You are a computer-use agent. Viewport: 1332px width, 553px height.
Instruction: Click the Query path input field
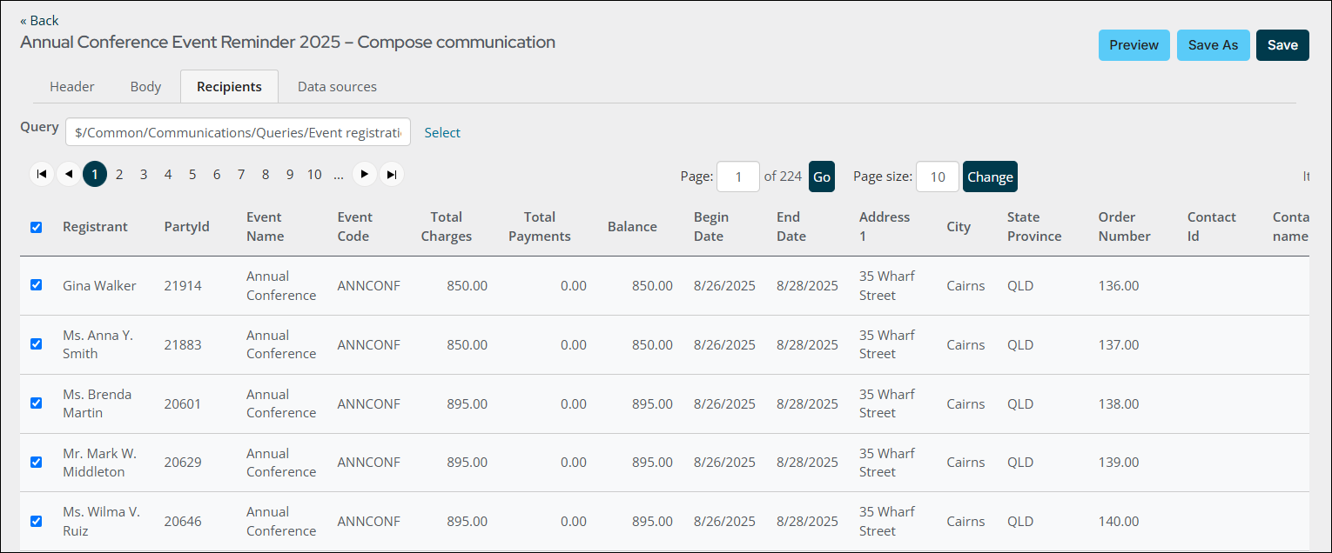click(238, 132)
